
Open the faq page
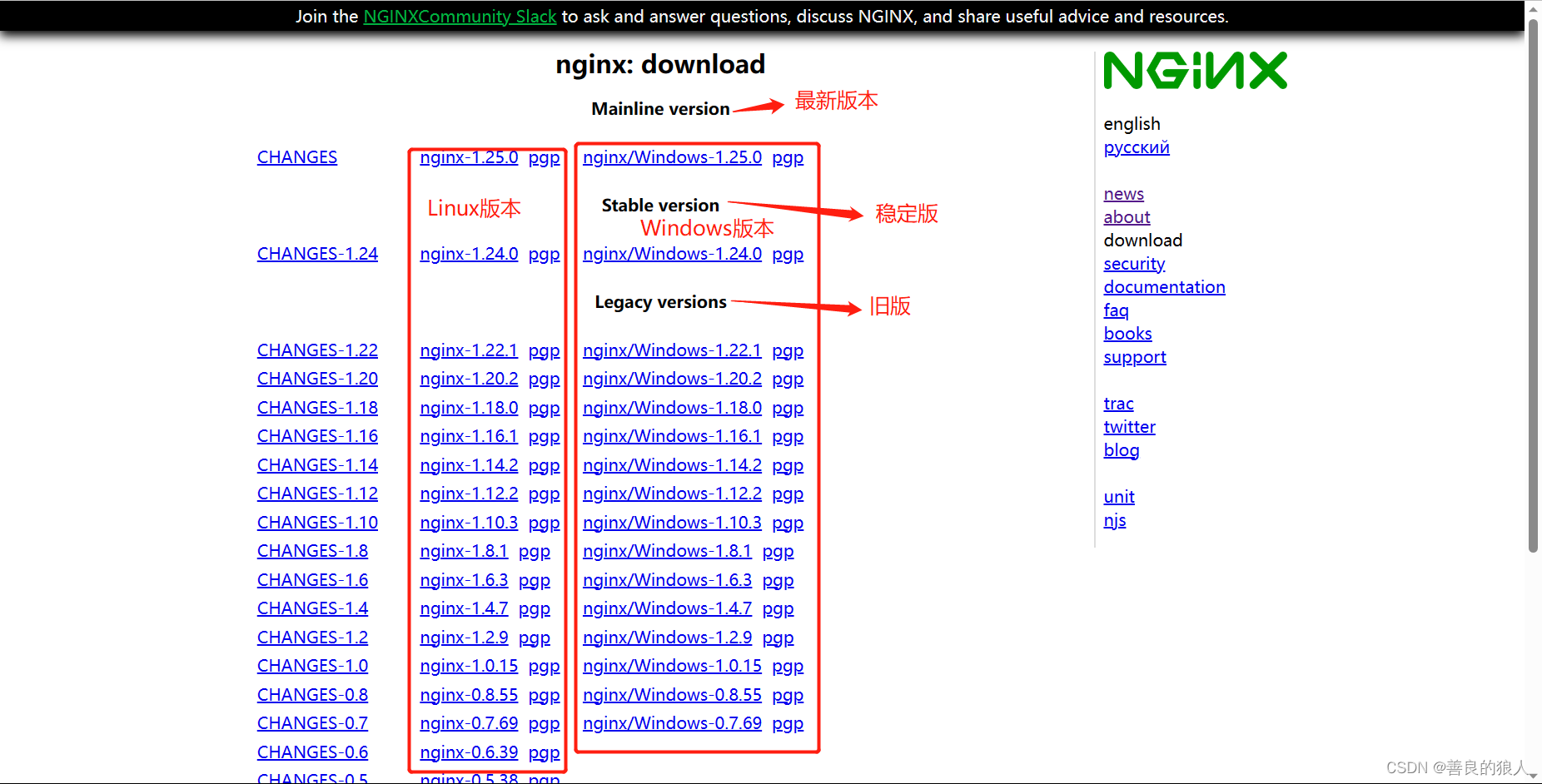(x=1116, y=310)
